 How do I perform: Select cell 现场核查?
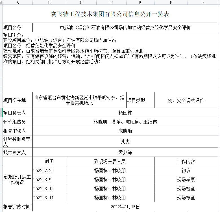click(x=186, y=198)
